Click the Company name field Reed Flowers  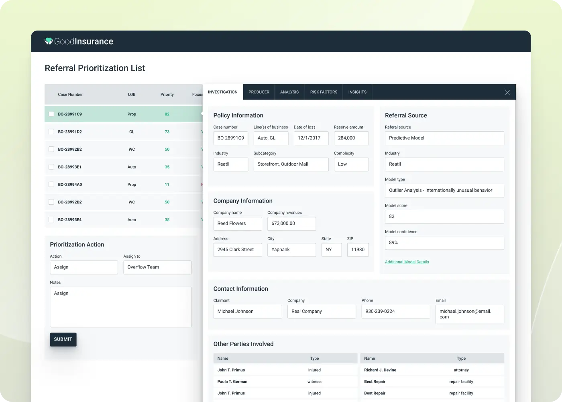point(237,224)
